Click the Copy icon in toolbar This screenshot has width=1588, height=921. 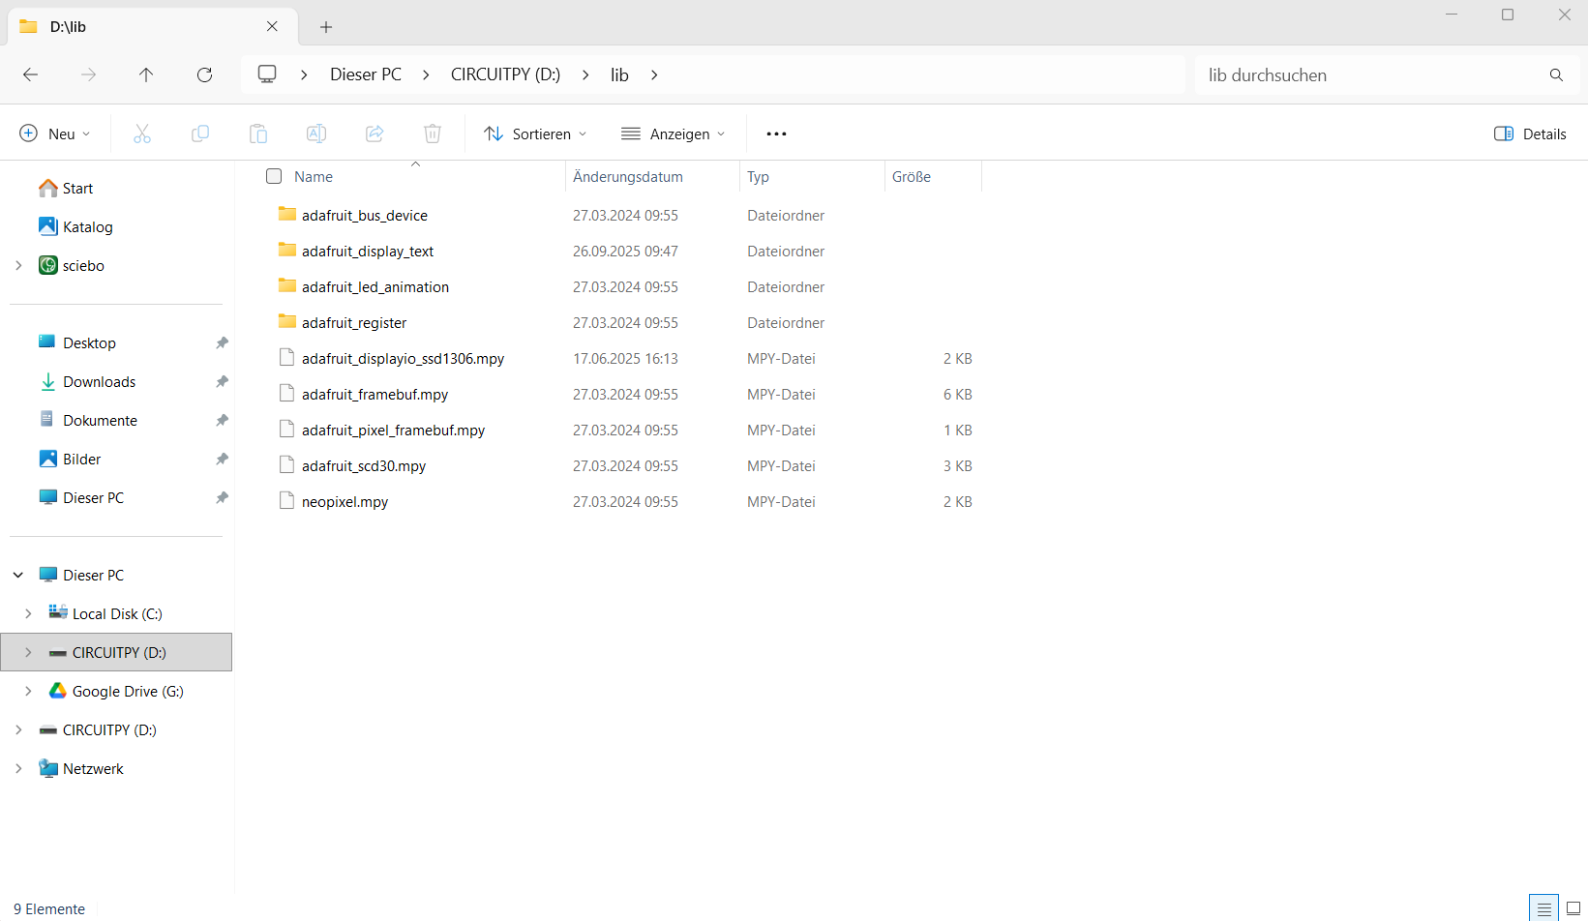pyautogui.click(x=200, y=134)
